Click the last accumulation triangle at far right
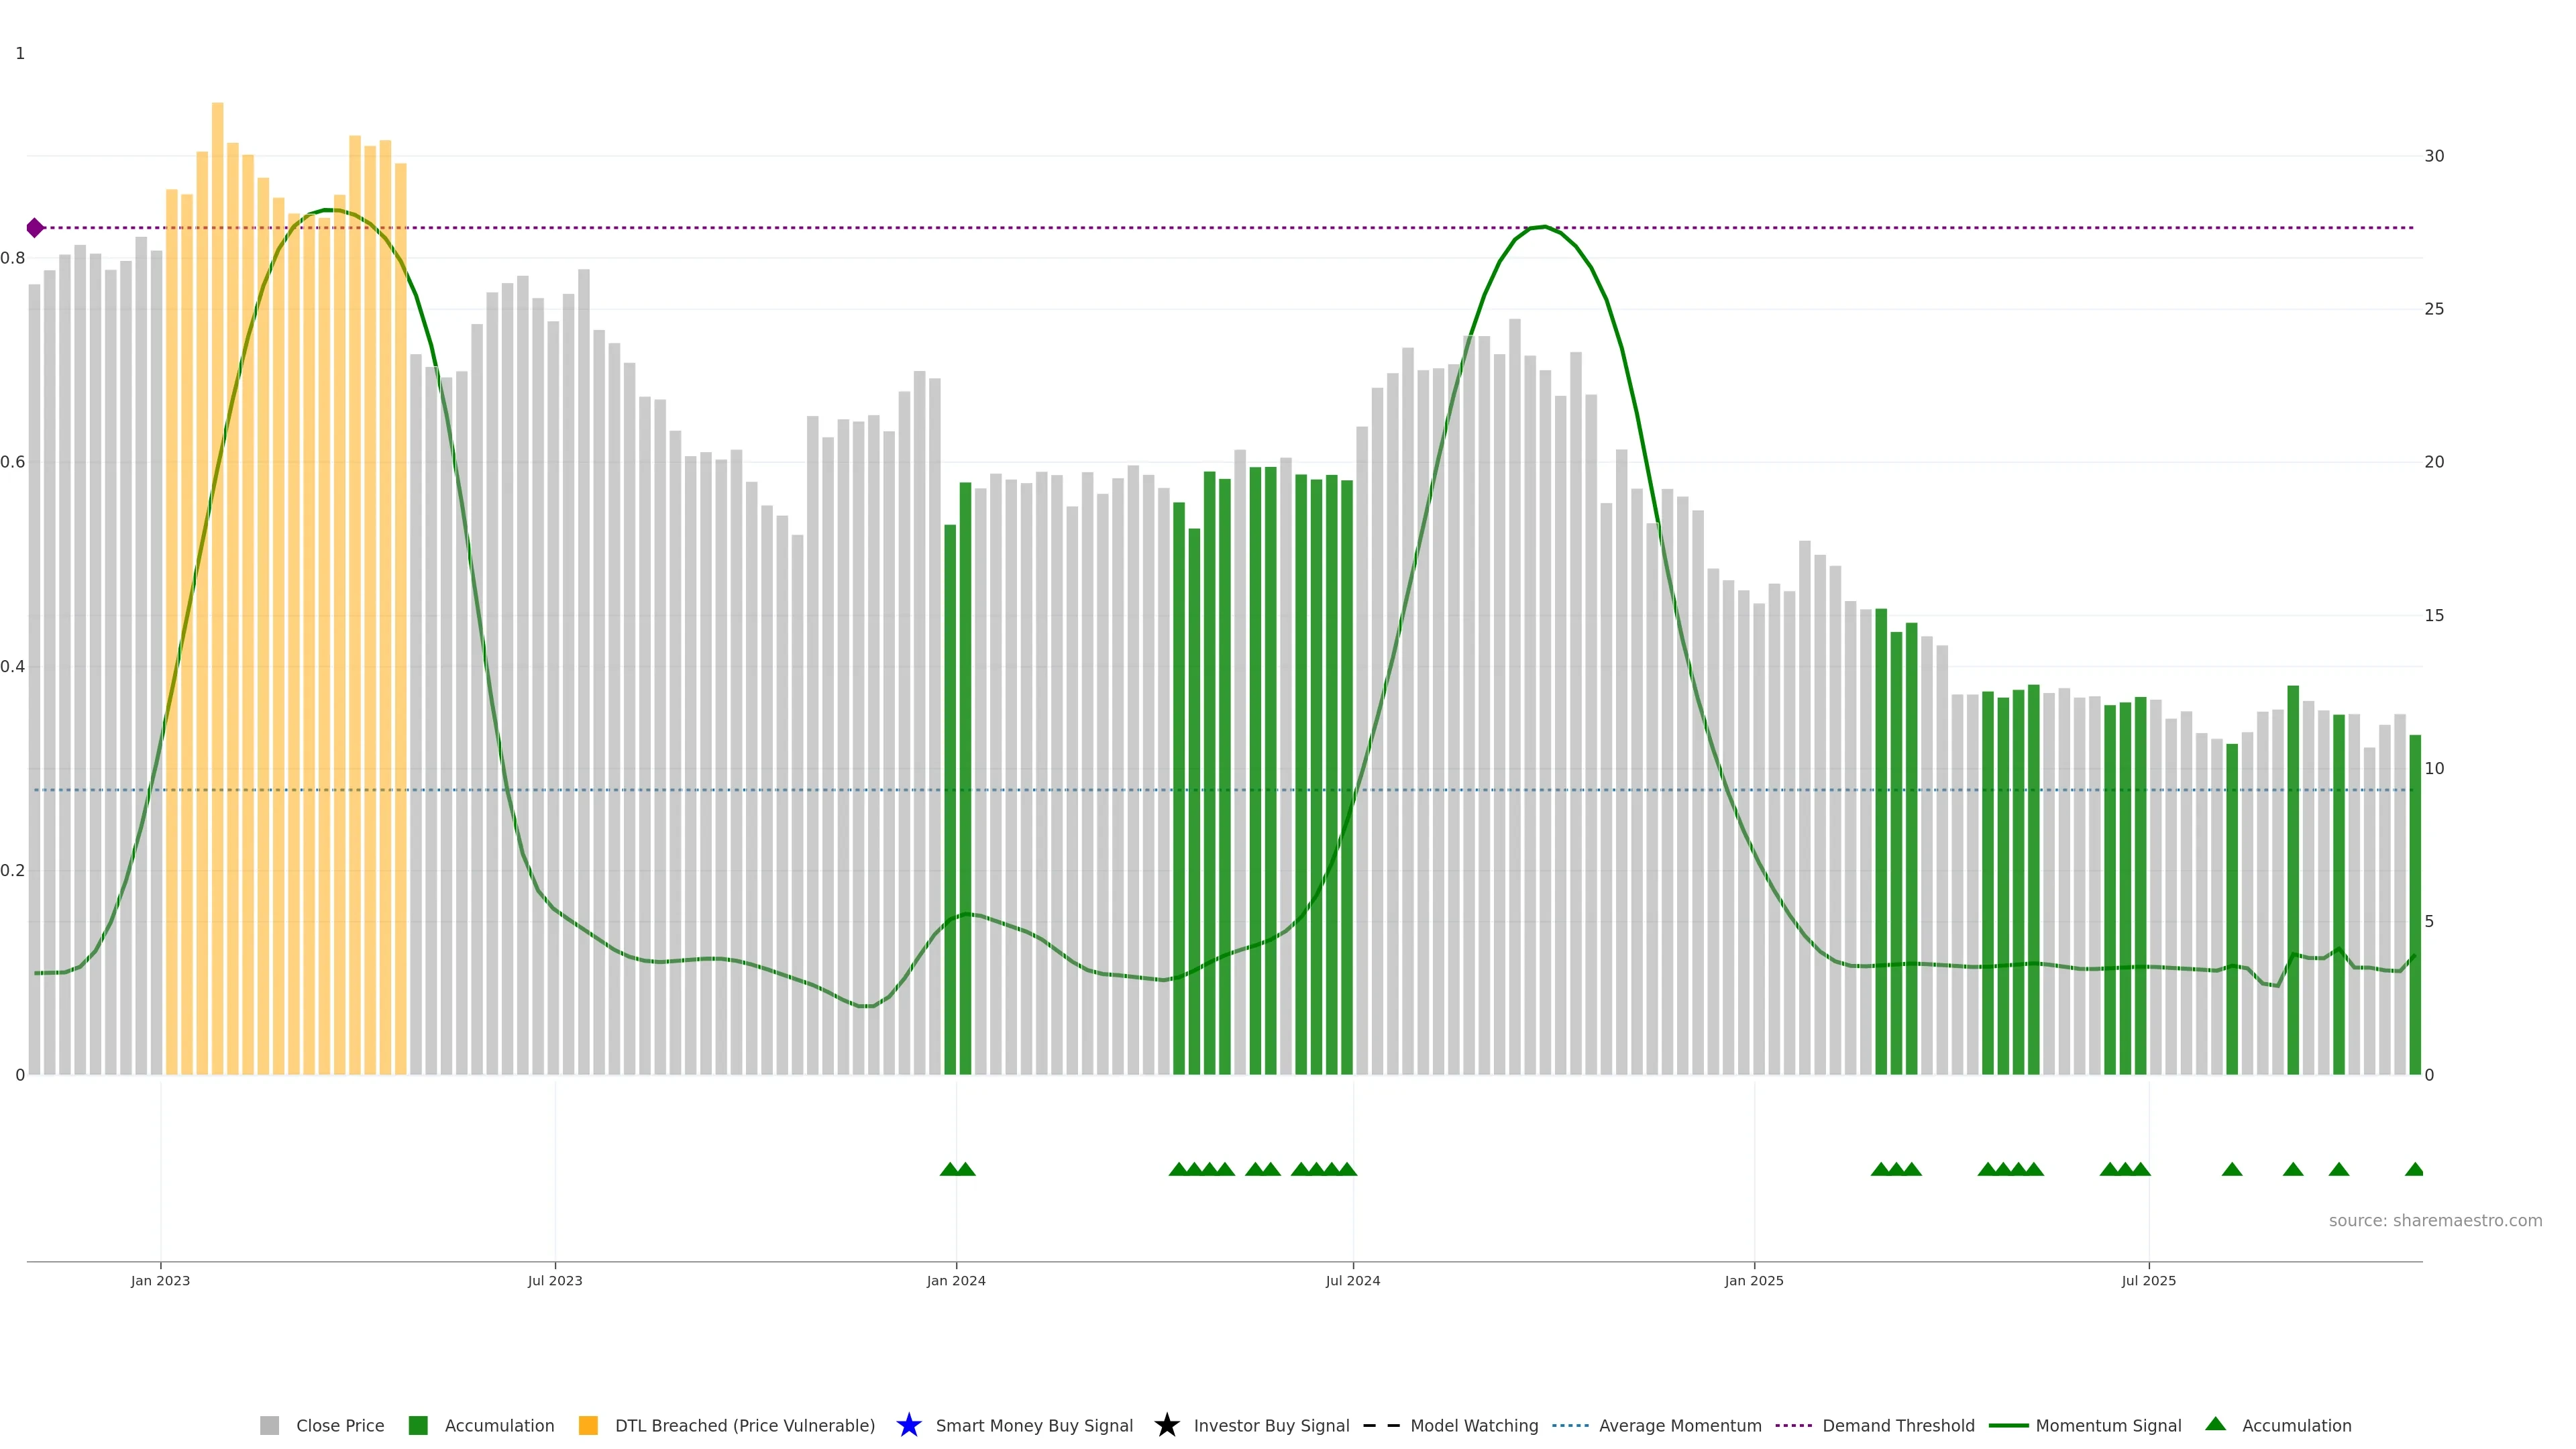 pos(2414,1169)
